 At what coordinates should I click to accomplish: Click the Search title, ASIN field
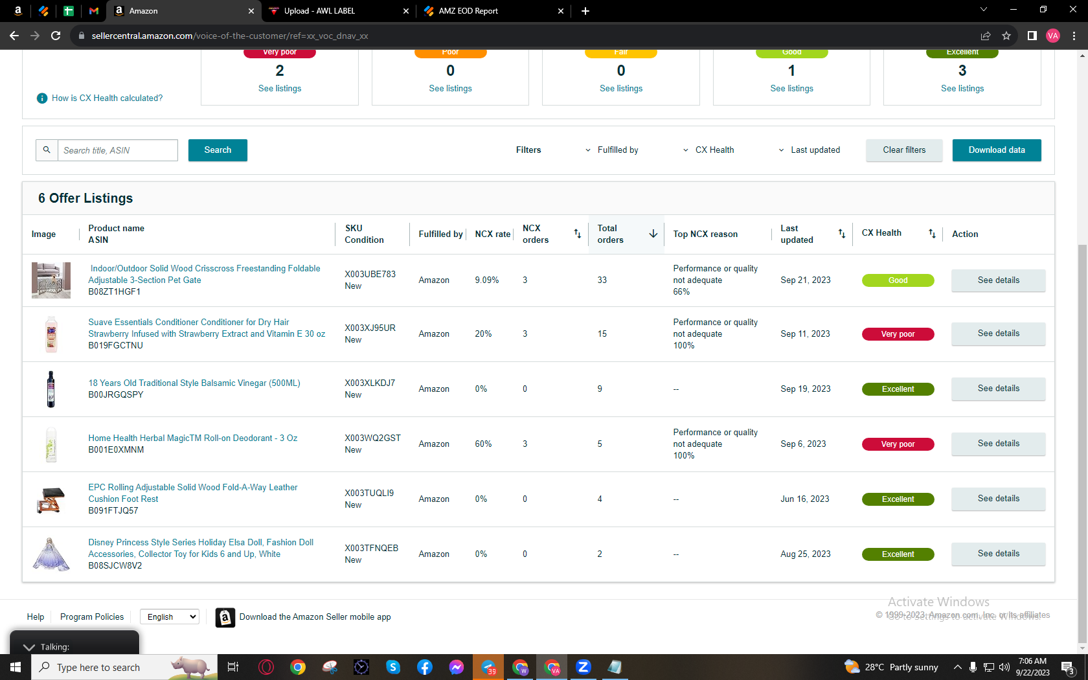coord(118,150)
